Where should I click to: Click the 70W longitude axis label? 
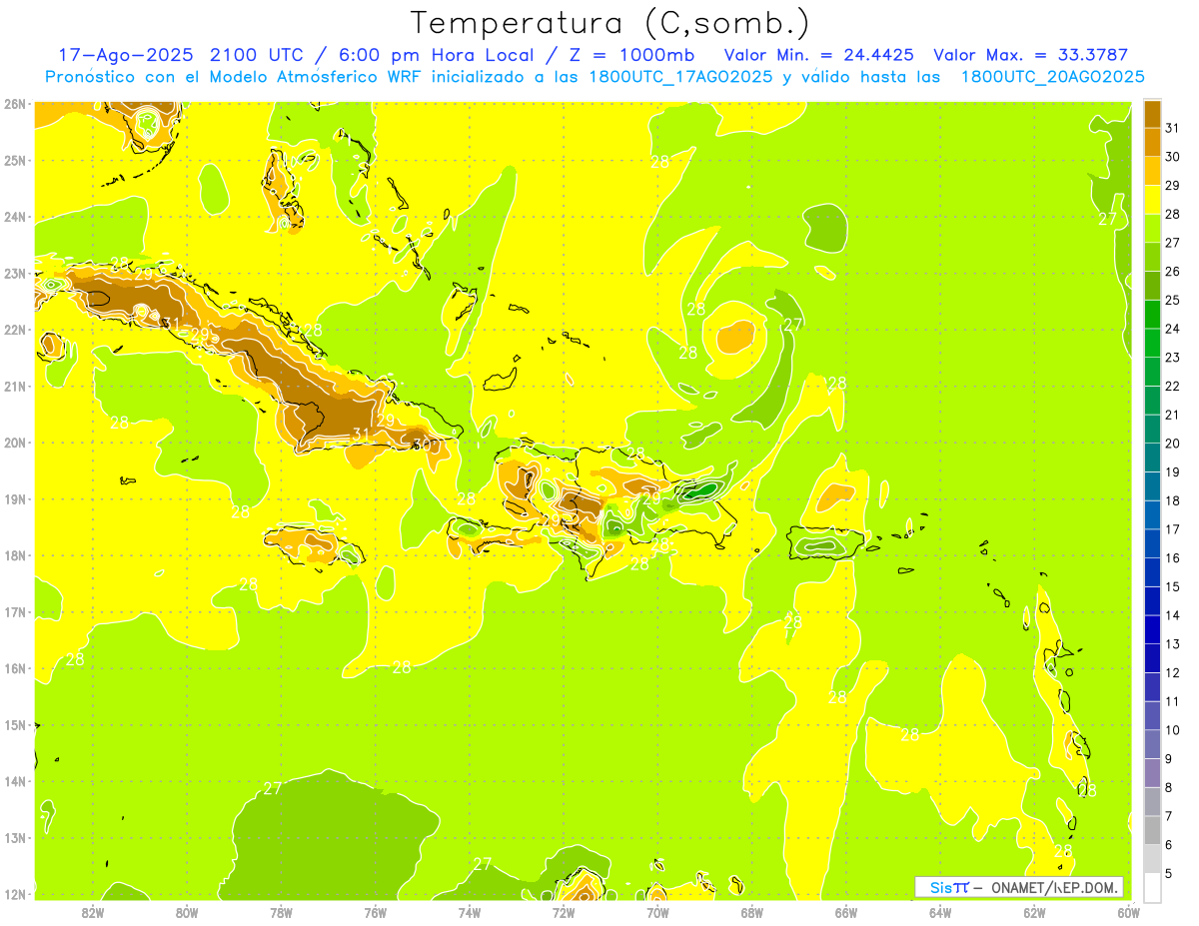coord(657,912)
